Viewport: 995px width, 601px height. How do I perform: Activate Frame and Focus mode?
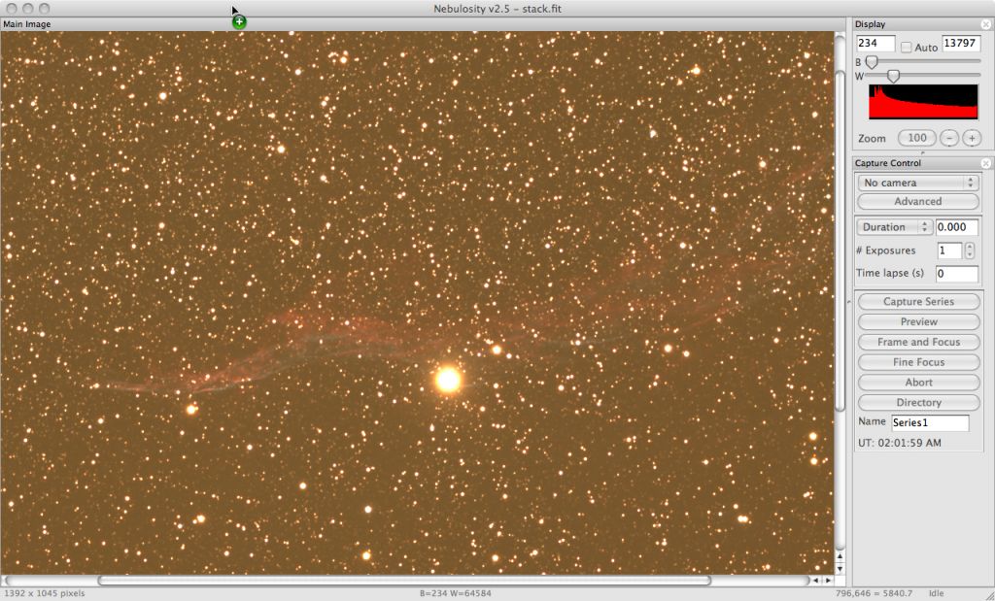click(917, 342)
